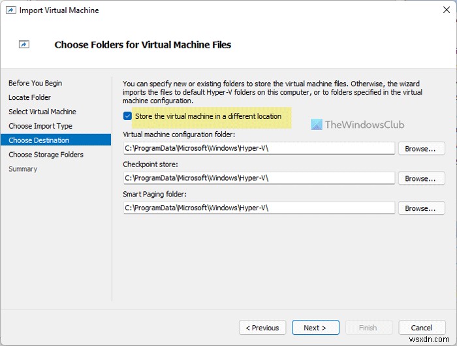Select the Choose Destination step
Screen dimensions: 457x346
55,140
